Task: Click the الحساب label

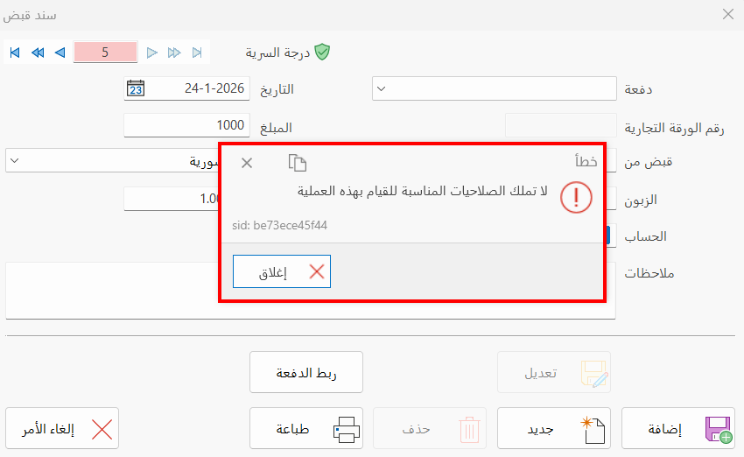Action: (x=645, y=236)
